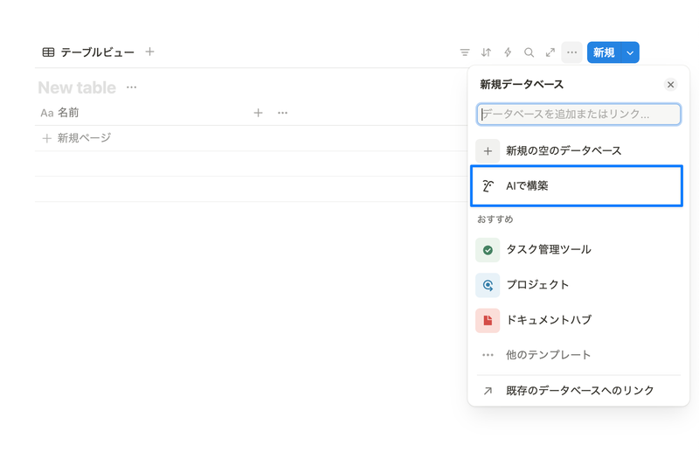
Task: Add a new view with the plus icon
Action: [x=149, y=52]
